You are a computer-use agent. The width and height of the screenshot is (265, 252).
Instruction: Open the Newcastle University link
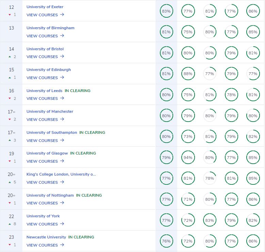tap(46, 237)
